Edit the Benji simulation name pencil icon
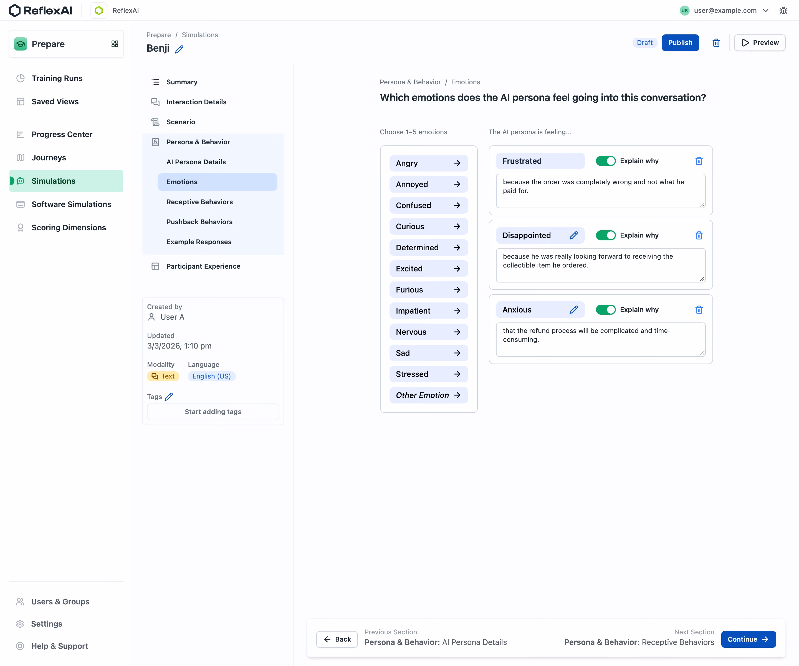The image size is (799, 666). (x=179, y=49)
